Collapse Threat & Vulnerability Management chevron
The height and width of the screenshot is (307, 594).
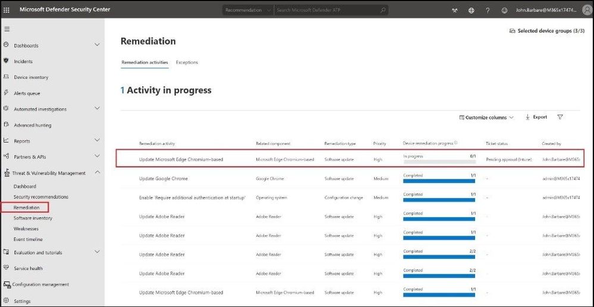(x=97, y=172)
